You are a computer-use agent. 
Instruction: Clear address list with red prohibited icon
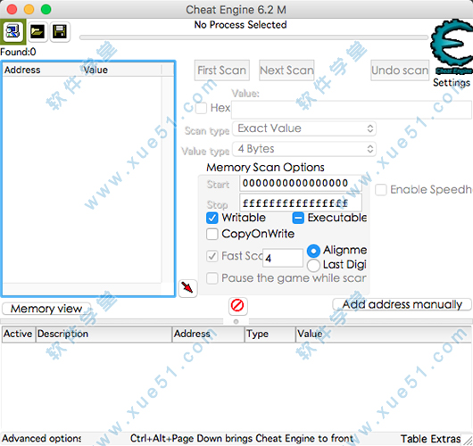pyautogui.click(x=237, y=305)
